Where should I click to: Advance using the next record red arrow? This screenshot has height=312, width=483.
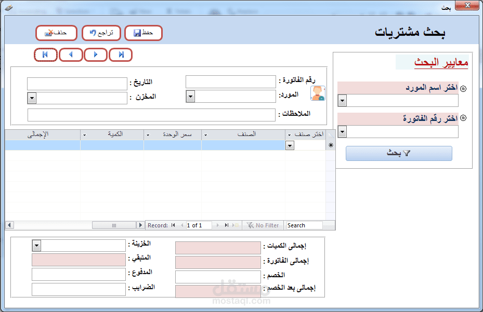[96, 55]
